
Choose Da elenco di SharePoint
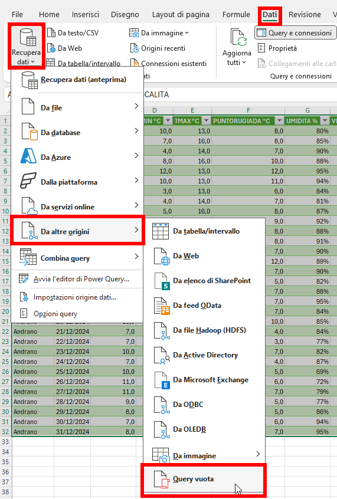click(x=204, y=281)
